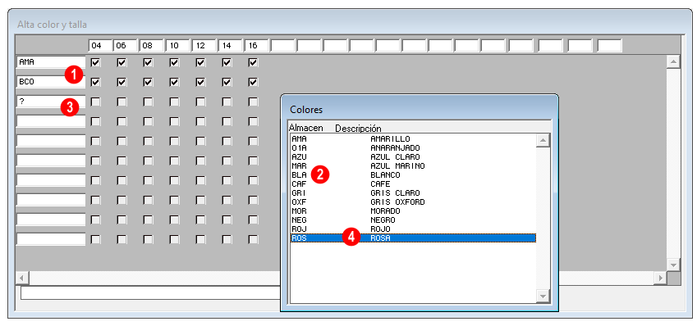The height and width of the screenshot is (326, 697).
Task: Select GRIS CLARO in the Colores list
Action: [413, 193]
